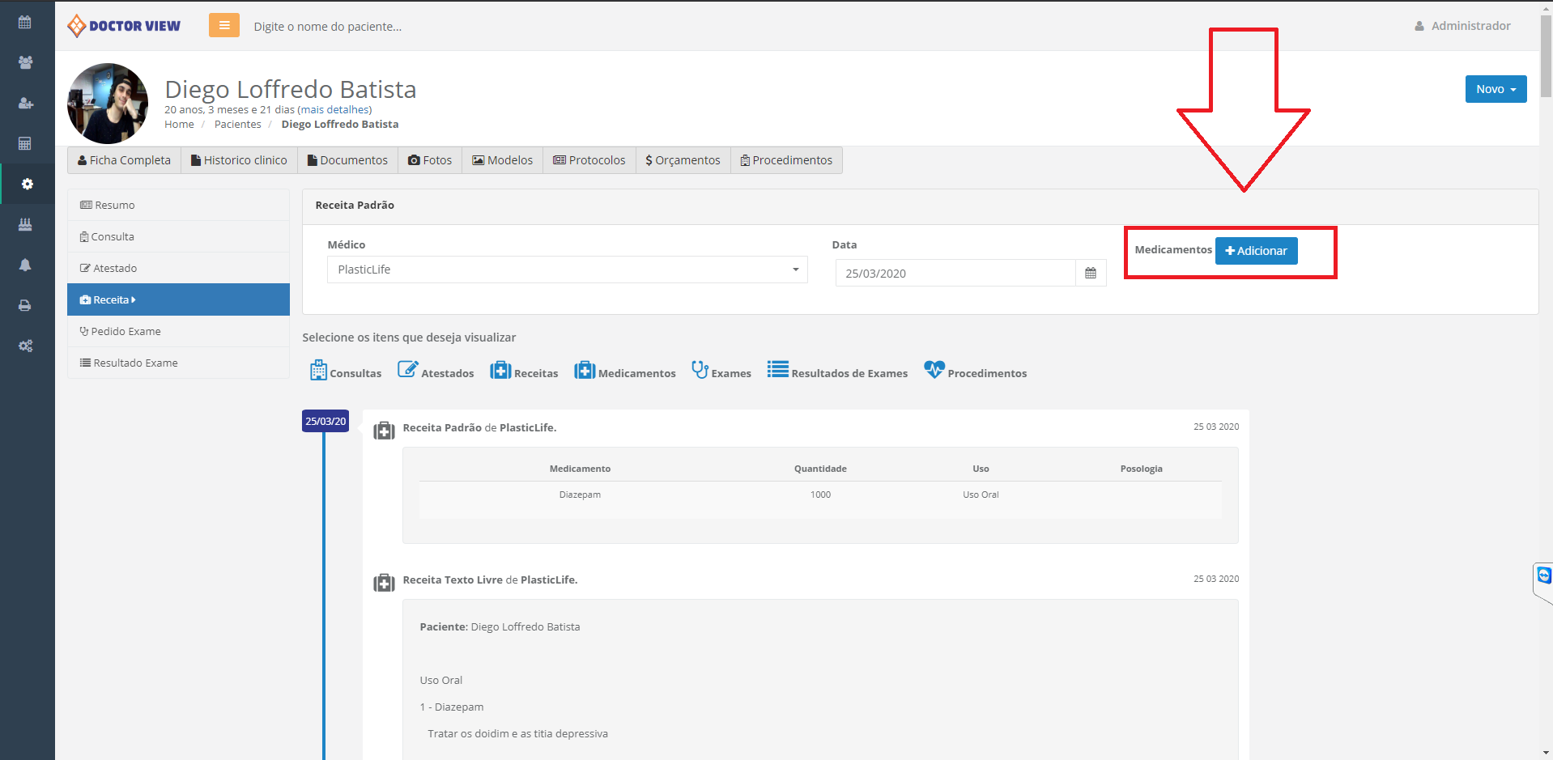Image resolution: width=1553 pixels, height=760 pixels.
Task: Click the bell notifications icon in sidebar
Action: coord(25,265)
